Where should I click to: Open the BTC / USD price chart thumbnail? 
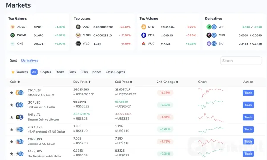[210, 92]
